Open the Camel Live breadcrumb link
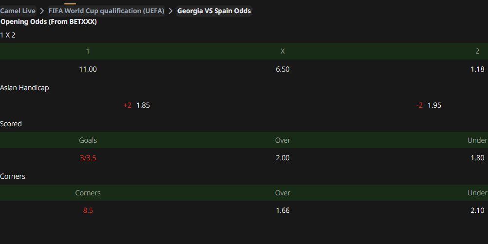The height and width of the screenshot is (244, 488). coord(18,11)
